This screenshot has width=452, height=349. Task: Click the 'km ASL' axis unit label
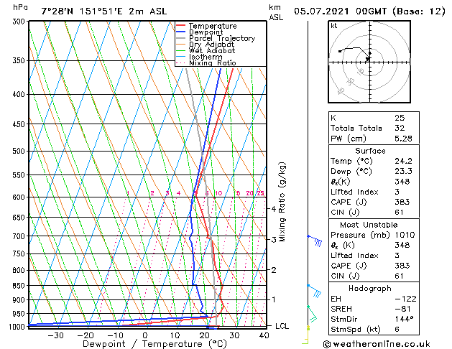(x=276, y=12)
